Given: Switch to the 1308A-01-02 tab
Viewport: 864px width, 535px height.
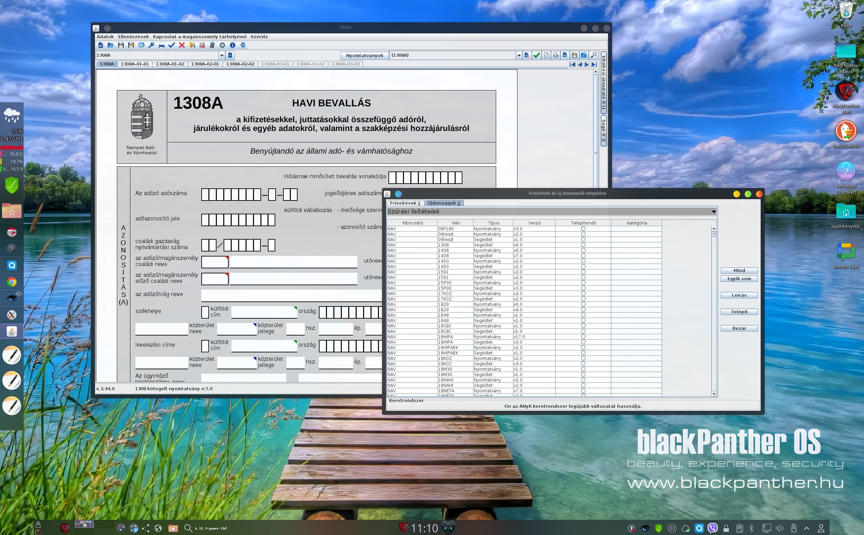Looking at the screenshot, I should [170, 64].
